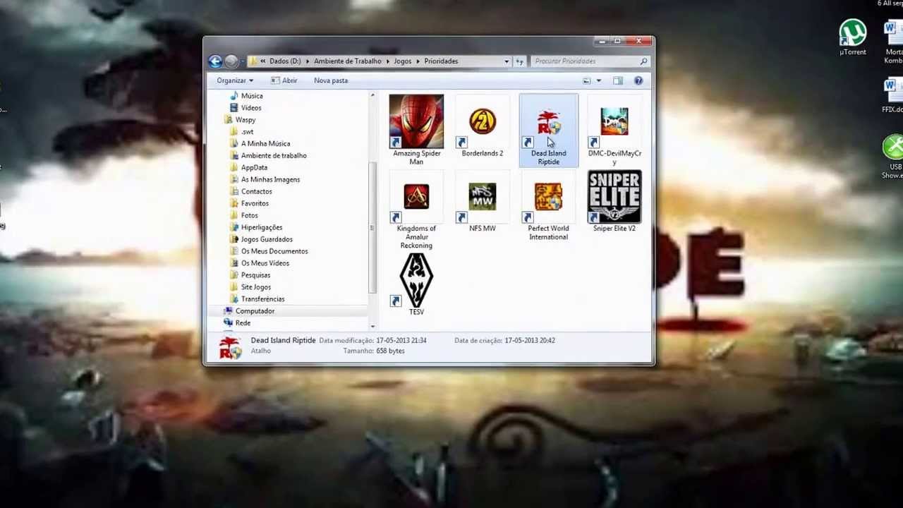Click the Forward navigation arrow
This screenshot has height=508, width=903.
point(231,61)
